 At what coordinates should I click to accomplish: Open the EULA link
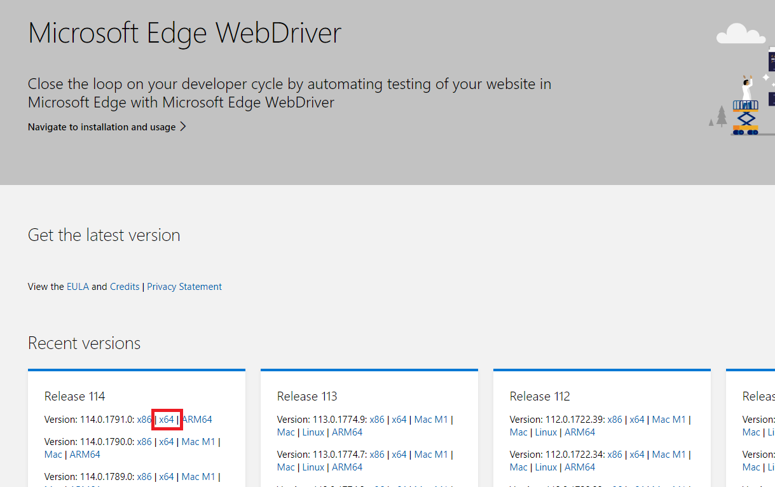point(78,287)
